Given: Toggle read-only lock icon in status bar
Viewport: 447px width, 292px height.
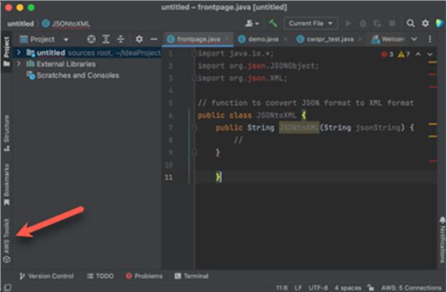Looking at the screenshot, I should 370,287.
